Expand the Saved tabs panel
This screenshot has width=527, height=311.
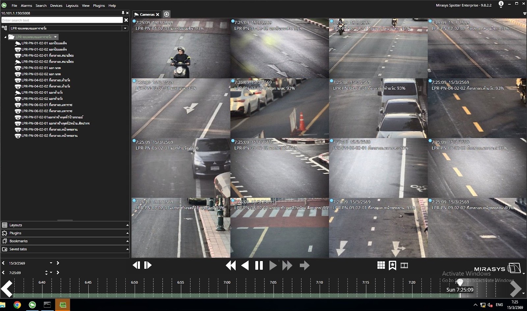coord(65,249)
